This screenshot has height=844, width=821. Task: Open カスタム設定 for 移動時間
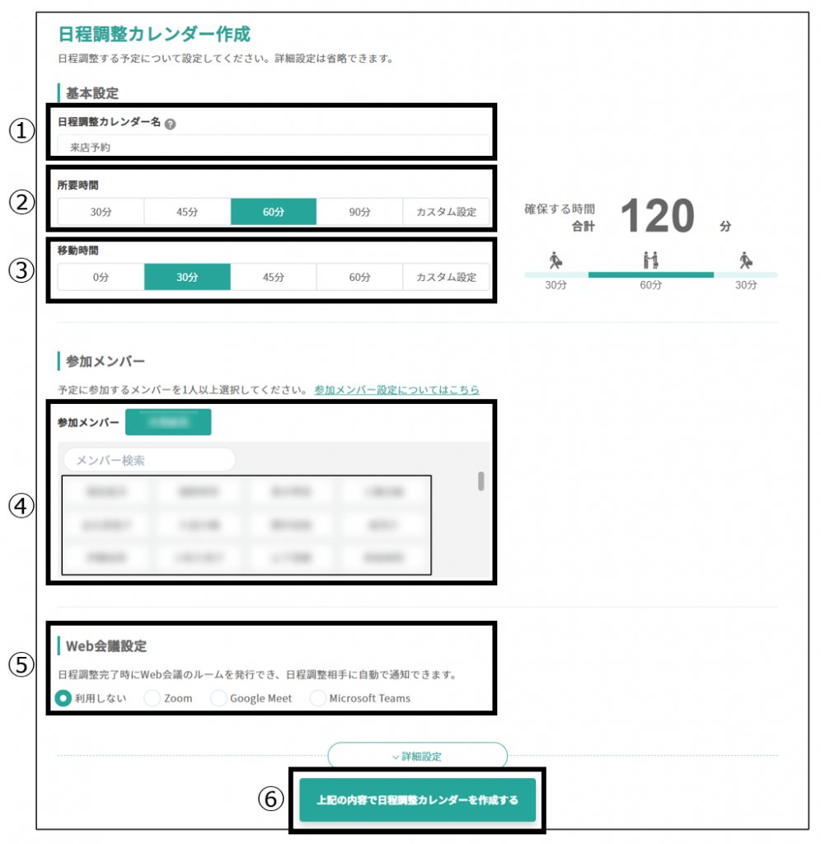pyautogui.click(x=445, y=277)
